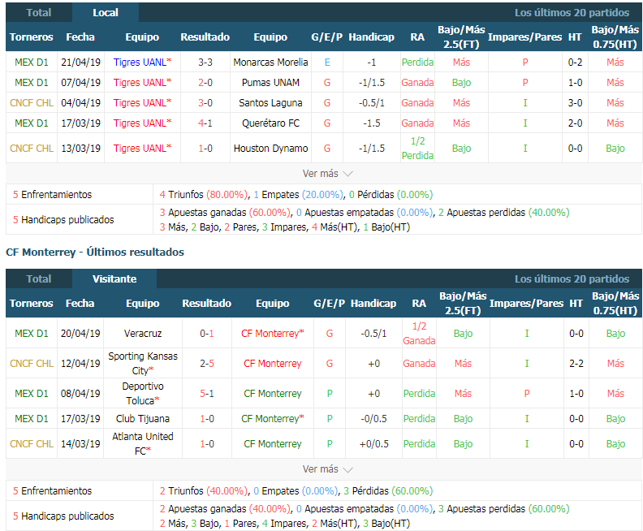Click CNCF CHL tournament on 12/04/19 row
The image size is (643, 531).
pyautogui.click(x=32, y=363)
